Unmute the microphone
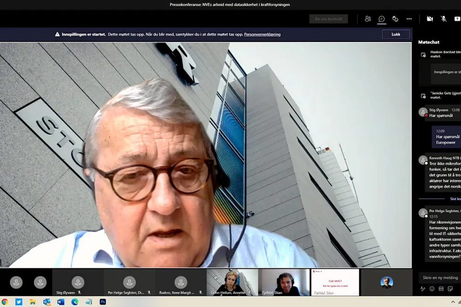 pos(443,19)
